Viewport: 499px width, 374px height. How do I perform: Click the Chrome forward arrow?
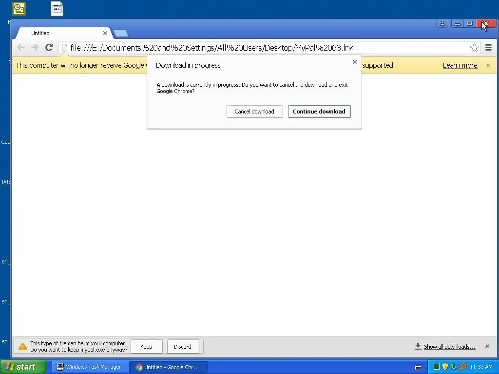pyautogui.click(x=35, y=48)
